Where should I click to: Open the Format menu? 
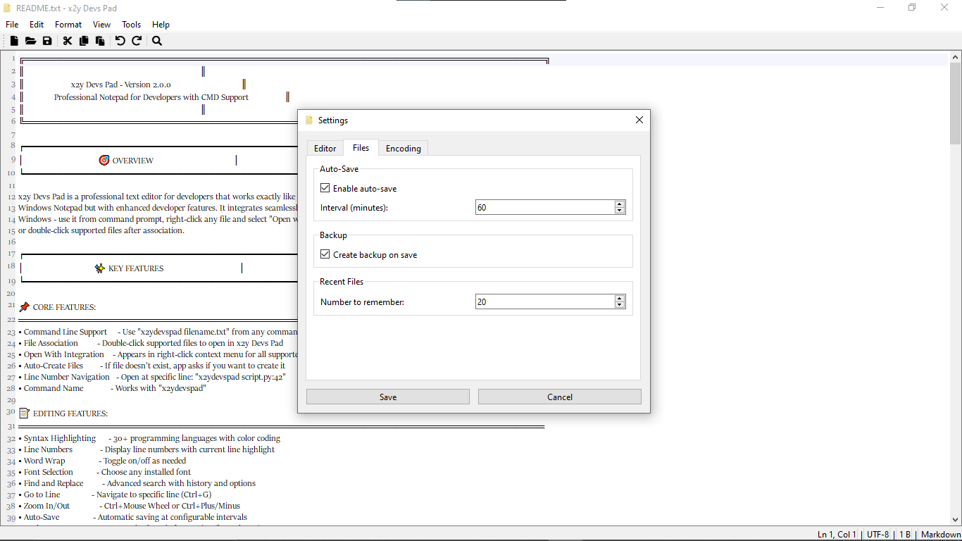[68, 25]
